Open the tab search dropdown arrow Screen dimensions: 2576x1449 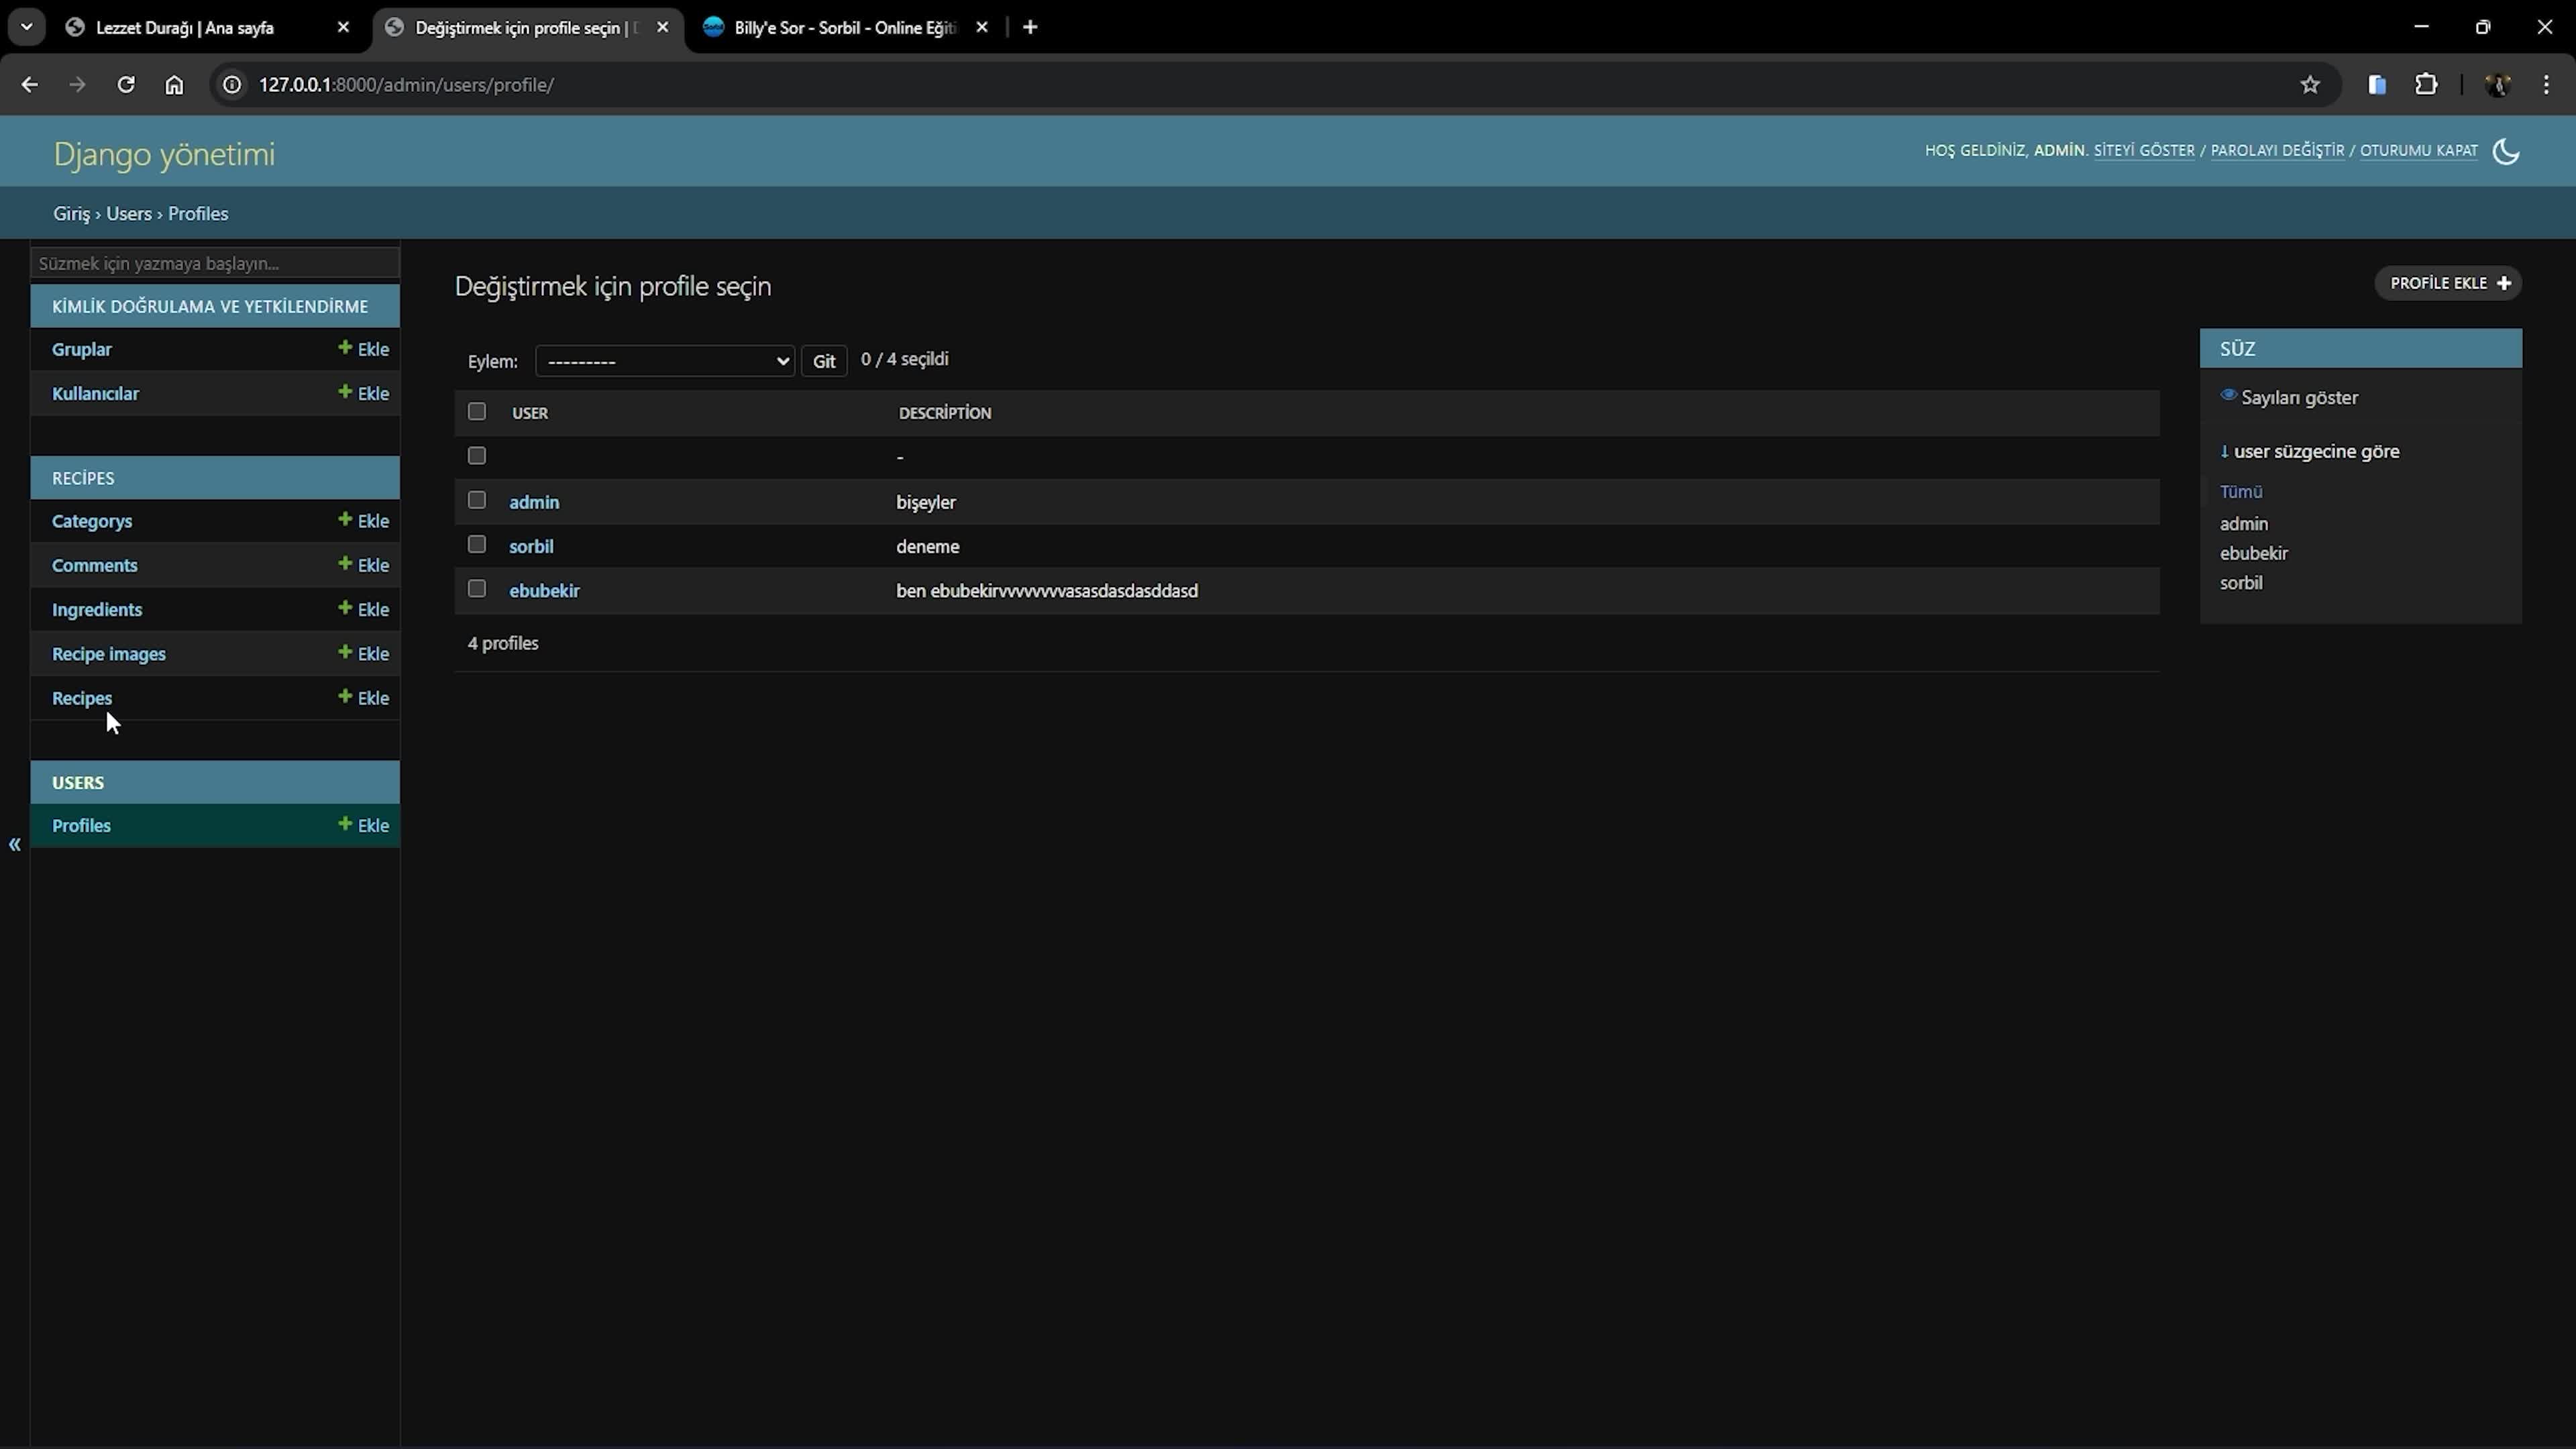27,27
